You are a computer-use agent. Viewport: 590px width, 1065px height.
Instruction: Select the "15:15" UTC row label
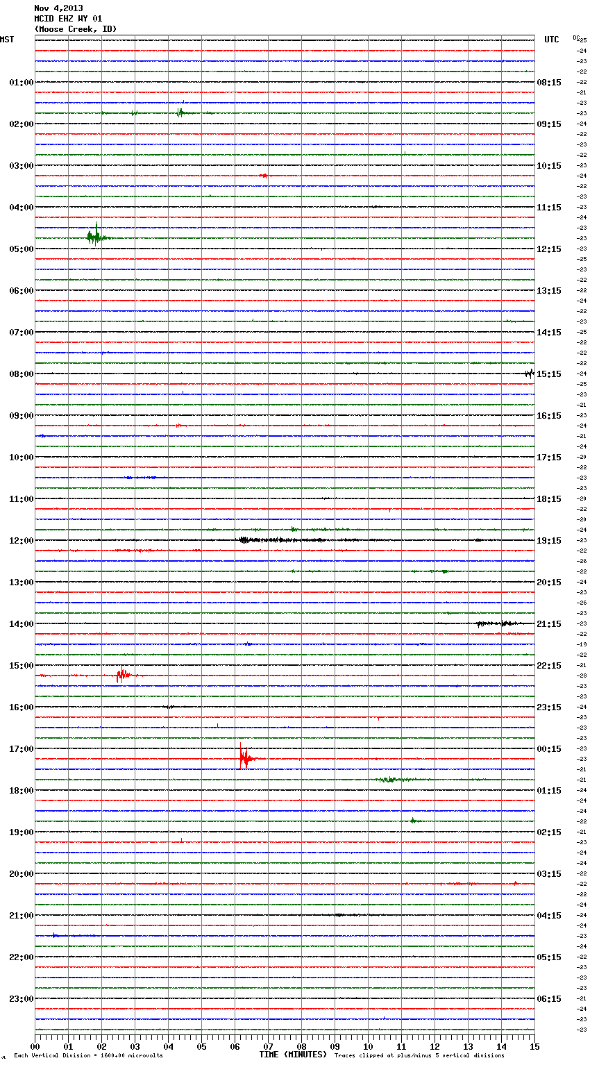549,374
